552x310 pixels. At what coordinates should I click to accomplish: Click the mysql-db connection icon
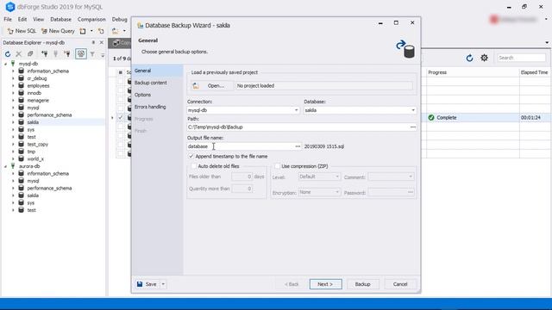[x=14, y=64]
